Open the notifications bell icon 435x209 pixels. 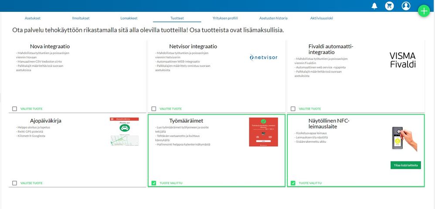coord(374,6)
